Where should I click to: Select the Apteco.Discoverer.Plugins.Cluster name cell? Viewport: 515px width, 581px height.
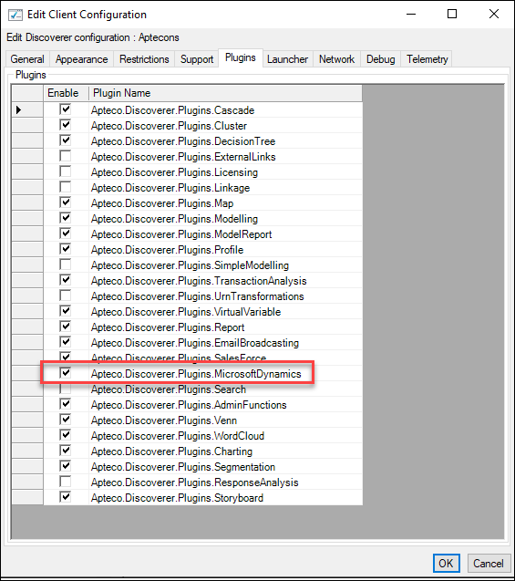225,125
